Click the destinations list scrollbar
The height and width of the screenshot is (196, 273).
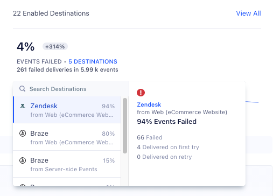(125, 125)
